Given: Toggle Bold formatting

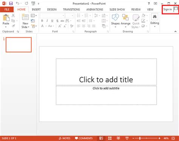Looking at the screenshot, I should (42, 21).
